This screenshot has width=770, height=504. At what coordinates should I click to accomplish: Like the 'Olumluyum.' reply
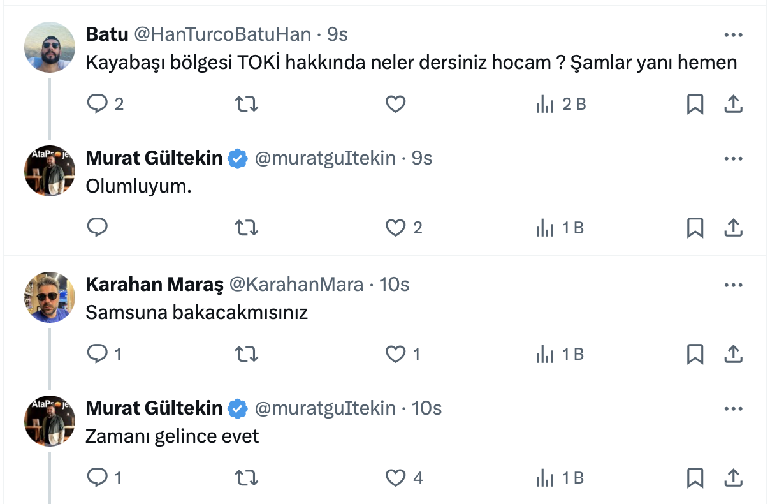[x=396, y=227]
